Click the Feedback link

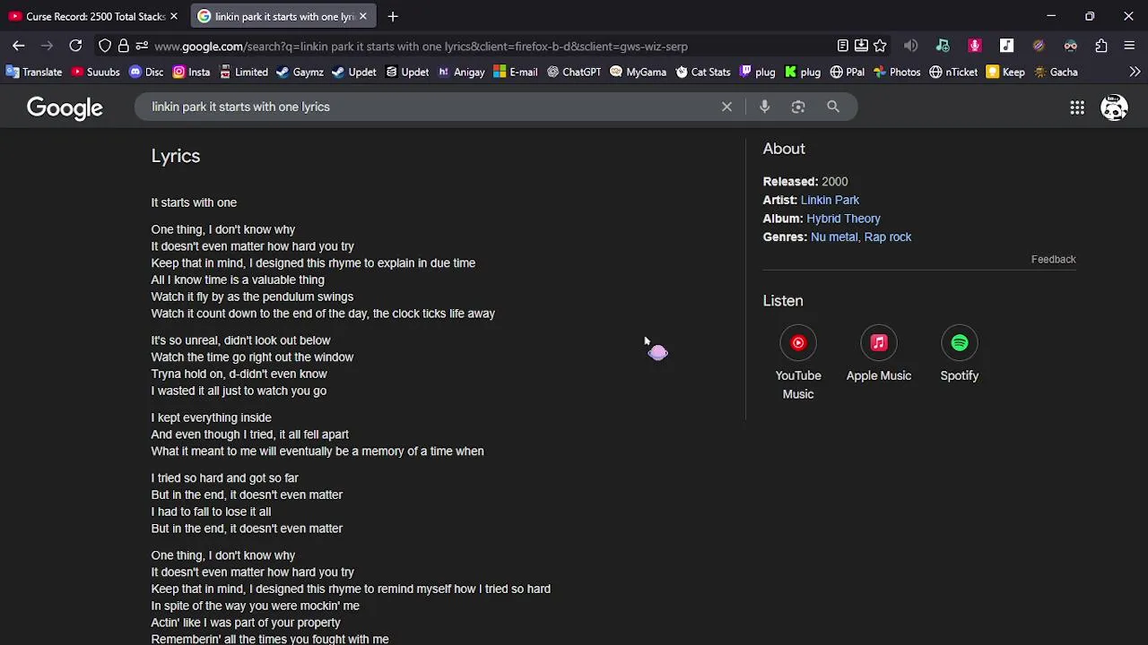coord(1053,259)
